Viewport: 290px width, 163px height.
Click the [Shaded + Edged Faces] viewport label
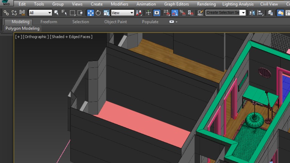point(71,37)
